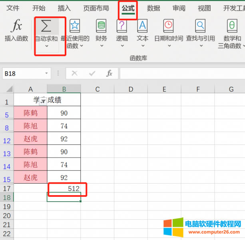The height and width of the screenshot is (240, 245).
Task: Expand the Financial (财务) dropdown arrow
Action: click(x=102, y=46)
